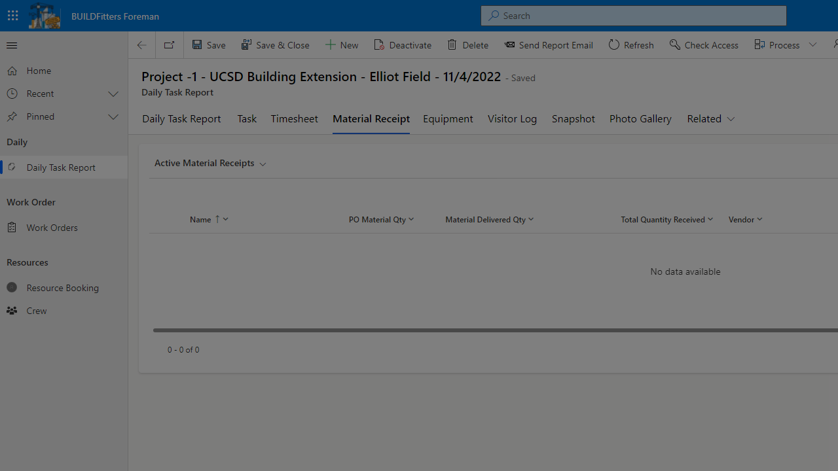This screenshot has width=838, height=471.
Task: Collapse the site map hamburger menu
Action: pyautogui.click(x=12, y=45)
